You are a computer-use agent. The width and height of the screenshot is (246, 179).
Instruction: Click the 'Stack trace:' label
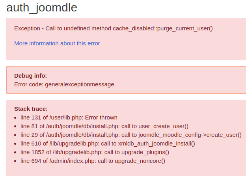31,108
